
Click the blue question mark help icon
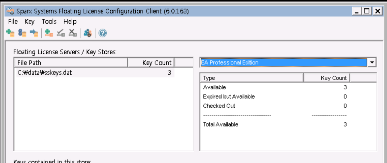click(102, 33)
